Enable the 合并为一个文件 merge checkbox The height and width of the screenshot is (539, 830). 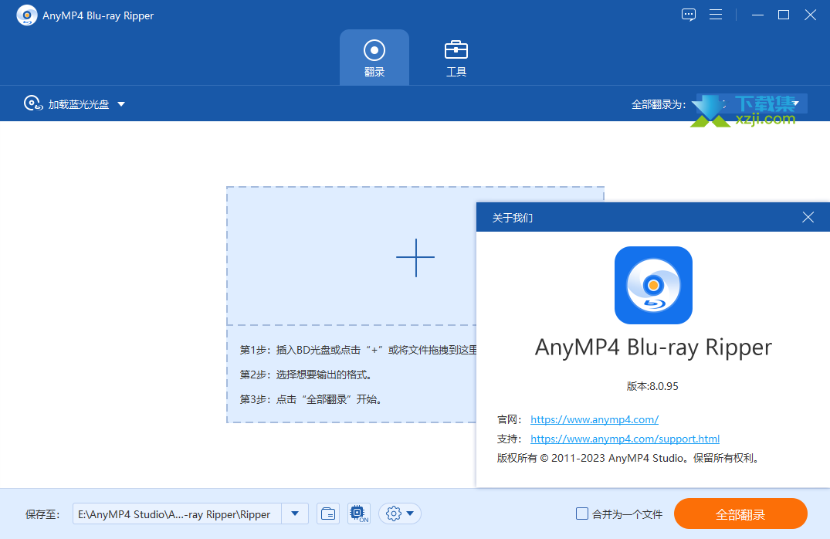[581, 514]
